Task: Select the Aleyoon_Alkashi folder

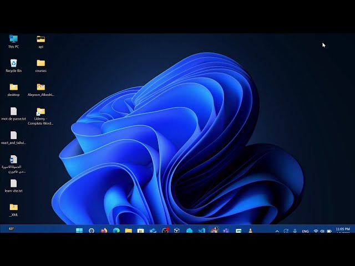Action: click(40, 90)
